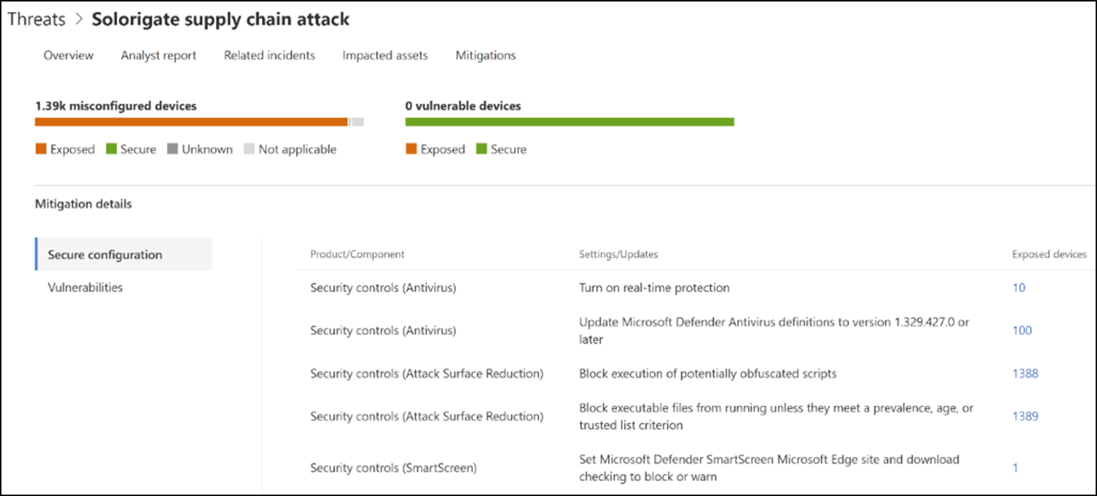
Task: Switch to the Impacted assets tab
Action: [x=384, y=55]
